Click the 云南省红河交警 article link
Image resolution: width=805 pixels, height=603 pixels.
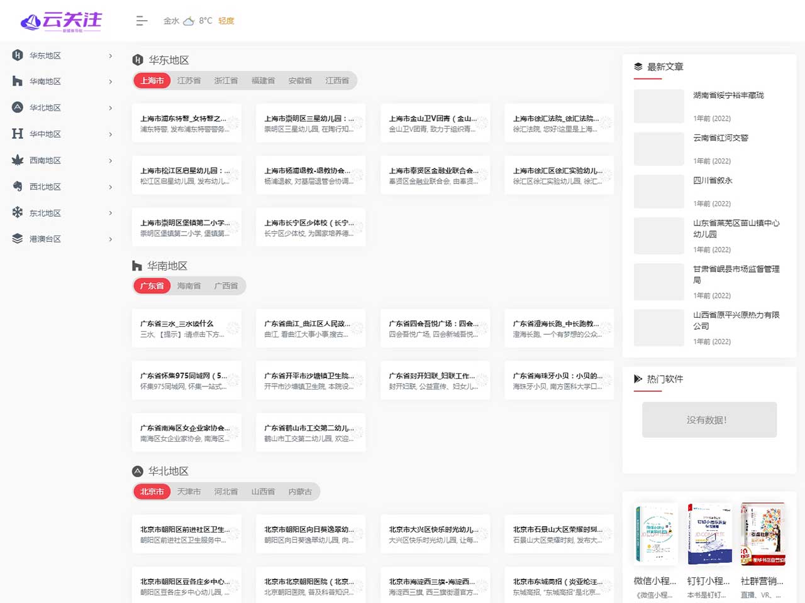(x=721, y=138)
